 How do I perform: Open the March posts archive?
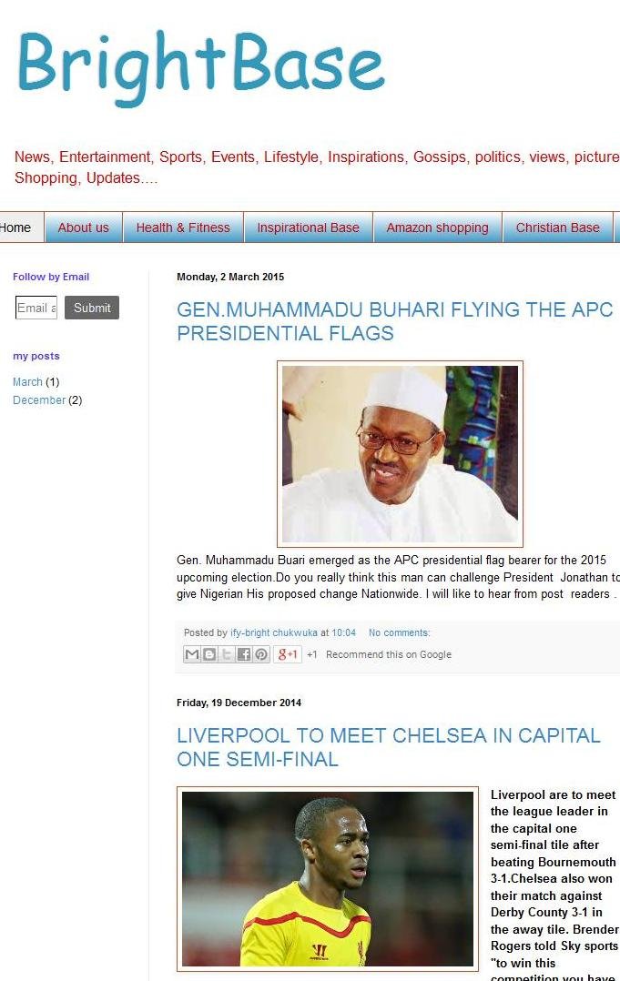27,381
